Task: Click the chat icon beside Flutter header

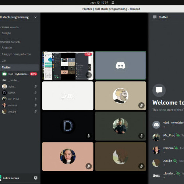Action: coord(155,17)
